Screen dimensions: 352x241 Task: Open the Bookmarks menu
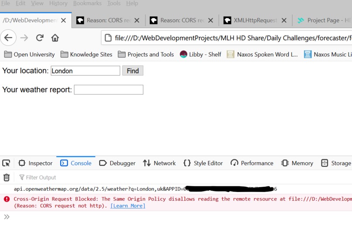coord(87,3)
